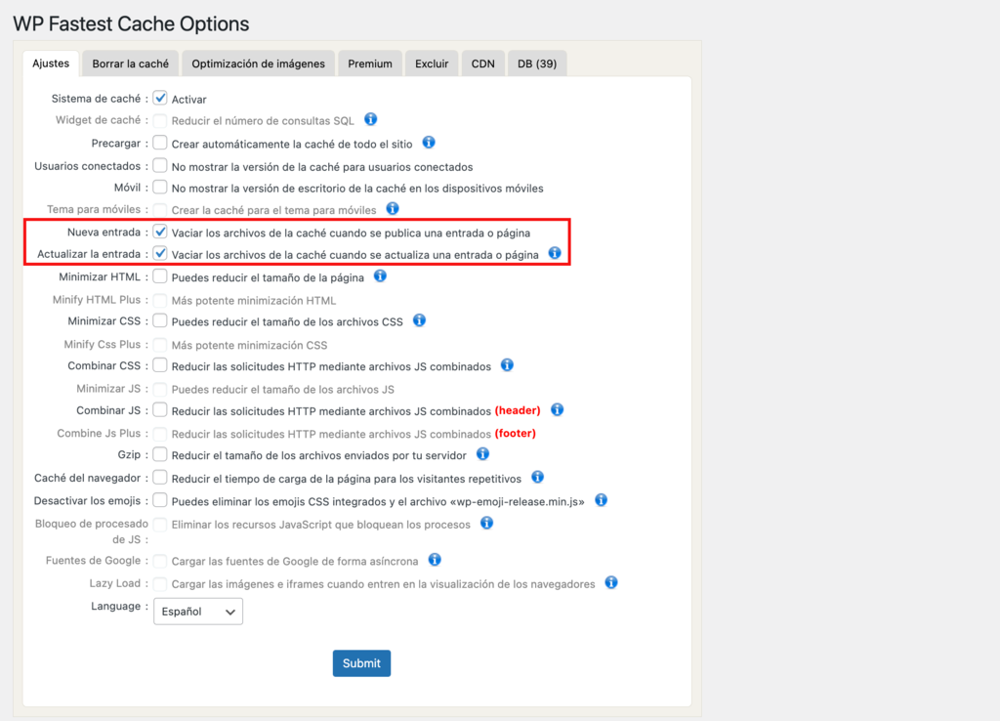Click the disabled Tema para móviles checkbox
This screenshot has width=1000, height=721.
pos(160,210)
